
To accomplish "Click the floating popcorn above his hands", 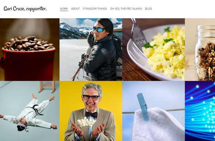I will pyautogui.click(x=86, y=122).
